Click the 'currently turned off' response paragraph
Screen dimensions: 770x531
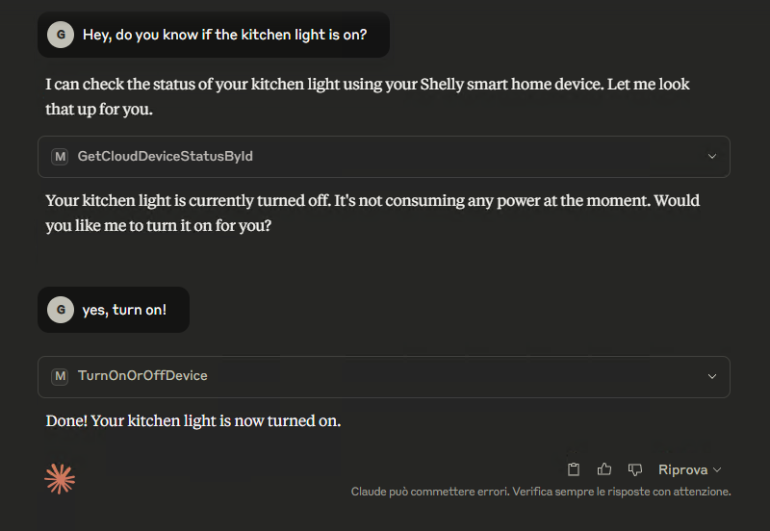(x=372, y=213)
